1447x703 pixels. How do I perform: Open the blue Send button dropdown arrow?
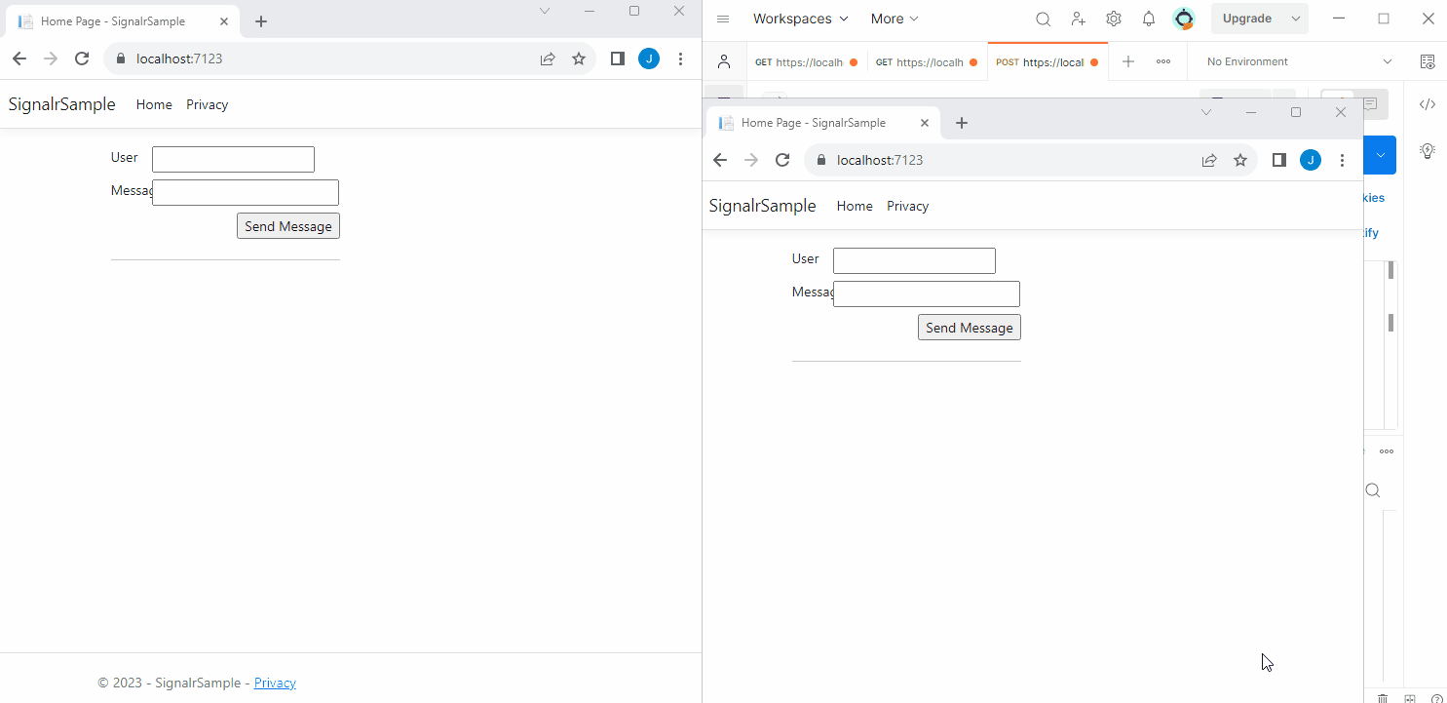pyautogui.click(x=1380, y=154)
